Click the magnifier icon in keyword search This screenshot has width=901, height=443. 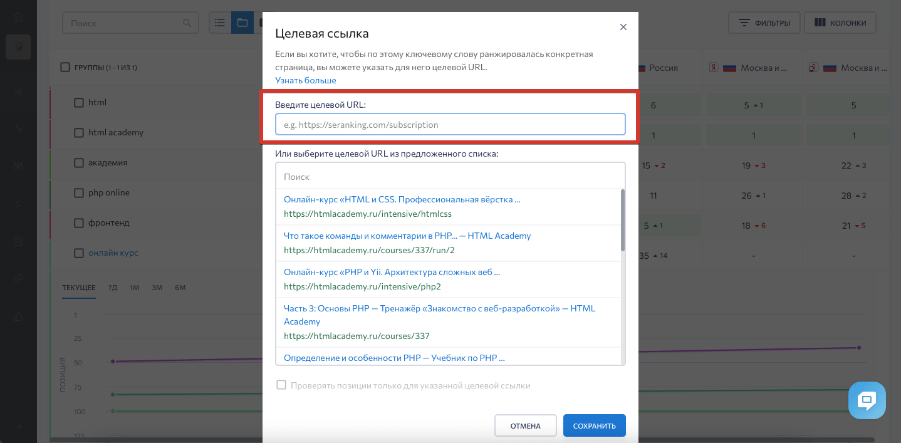point(187,23)
